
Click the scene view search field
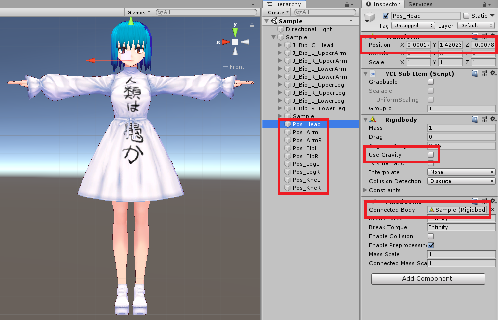207,12
